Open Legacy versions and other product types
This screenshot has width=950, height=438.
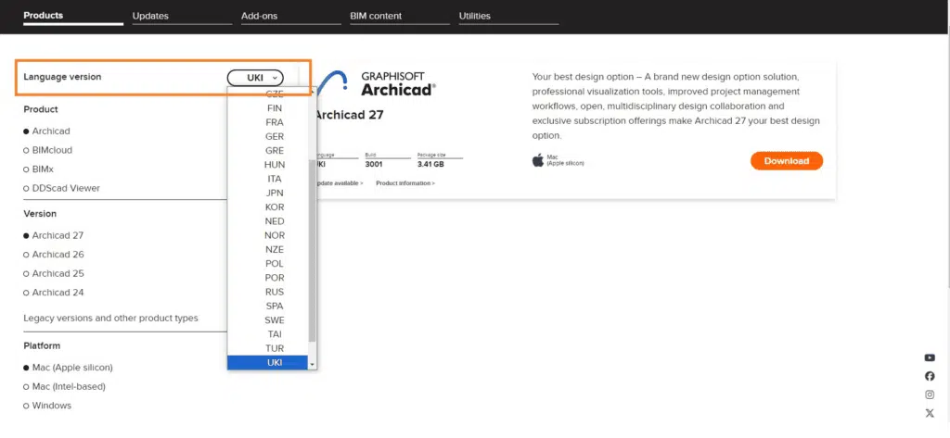[110, 318]
